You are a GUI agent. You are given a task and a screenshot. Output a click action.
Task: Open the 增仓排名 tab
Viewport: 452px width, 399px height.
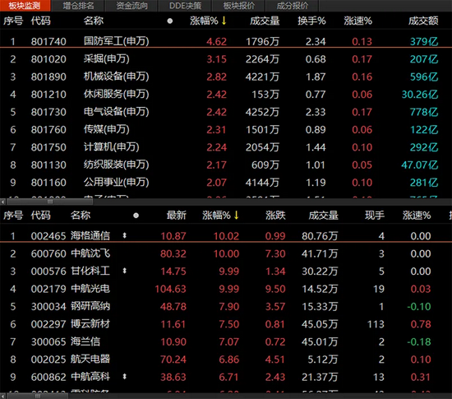click(x=78, y=6)
